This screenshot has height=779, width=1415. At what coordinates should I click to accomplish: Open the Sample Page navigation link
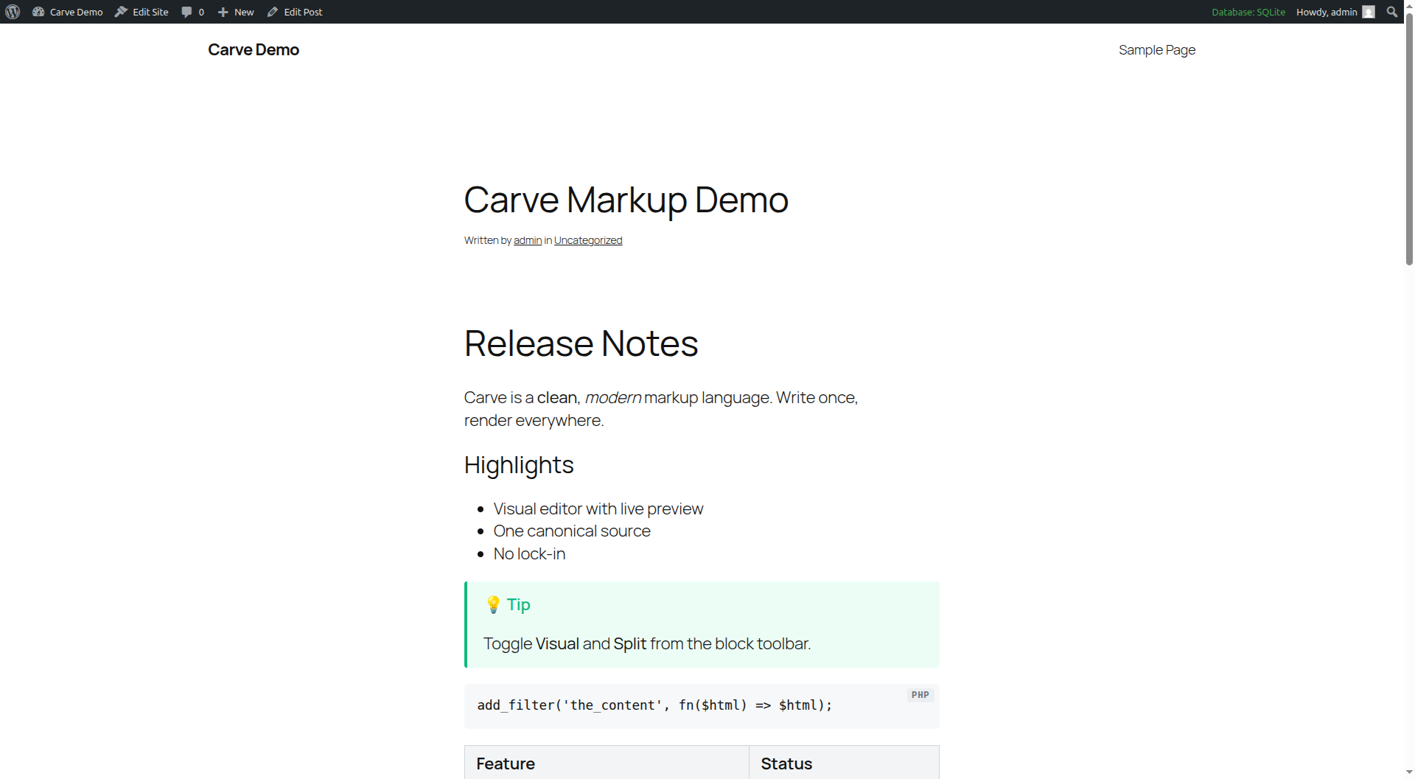(x=1157, y=49)
